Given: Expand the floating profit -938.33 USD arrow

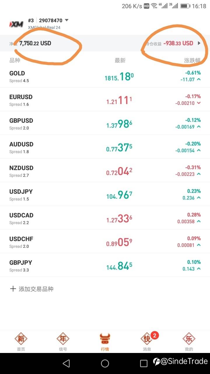Looking at the screenshot, I should (199, 43).
